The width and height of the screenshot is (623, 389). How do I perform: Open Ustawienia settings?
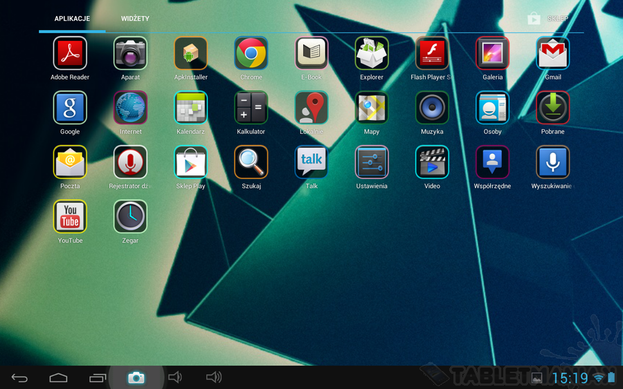(x=372, y=162)
